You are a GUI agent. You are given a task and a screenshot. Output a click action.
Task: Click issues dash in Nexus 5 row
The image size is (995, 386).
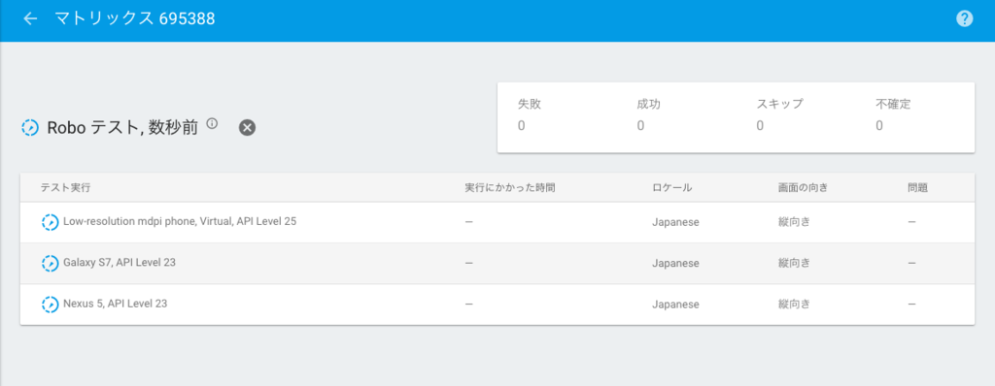911,305
